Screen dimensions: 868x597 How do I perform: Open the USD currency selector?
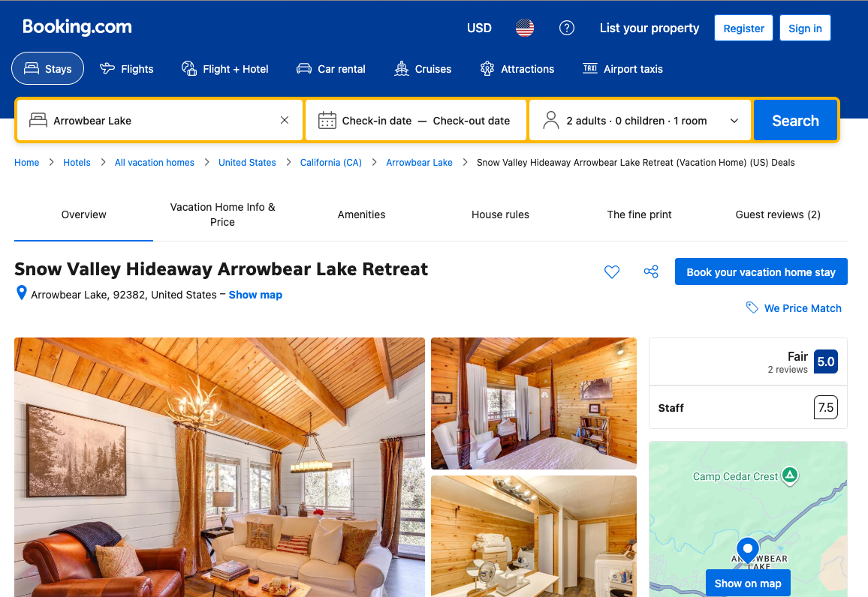click(479, 28)
